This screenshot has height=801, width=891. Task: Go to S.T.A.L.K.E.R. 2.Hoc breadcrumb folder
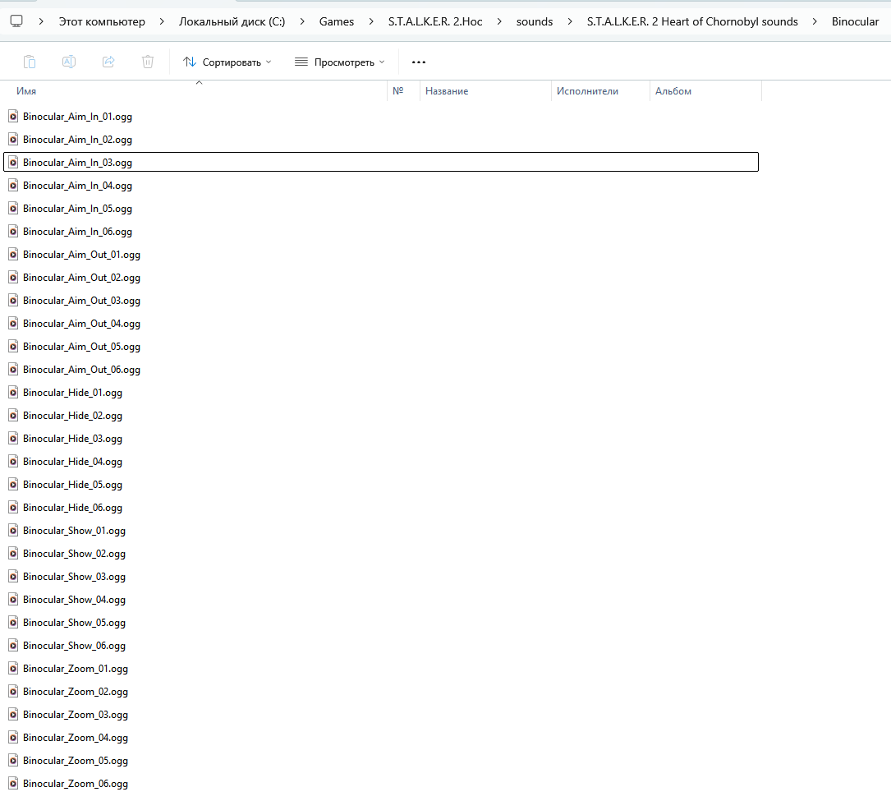(435, 21)
